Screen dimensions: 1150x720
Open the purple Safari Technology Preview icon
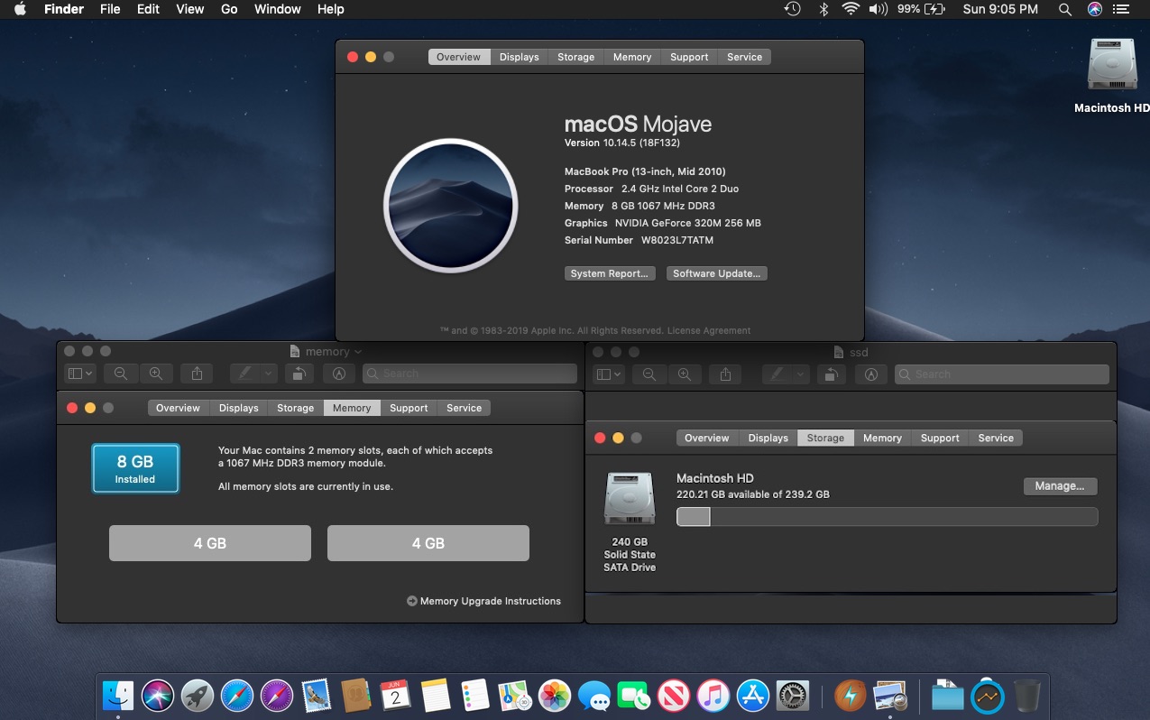coord(277,695)
